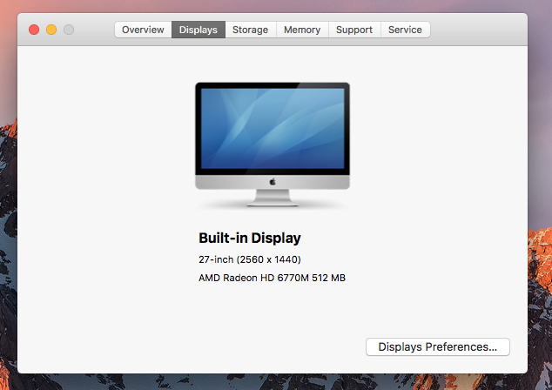Switch to the Service tab

coord(405,30)
